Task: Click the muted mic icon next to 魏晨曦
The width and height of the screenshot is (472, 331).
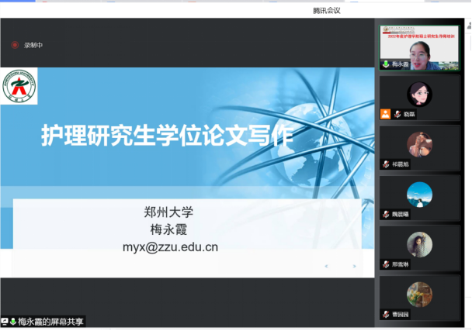Action: click(x=386, y=215)
